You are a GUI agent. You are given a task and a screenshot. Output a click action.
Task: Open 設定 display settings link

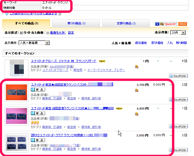tap(71, 33)
